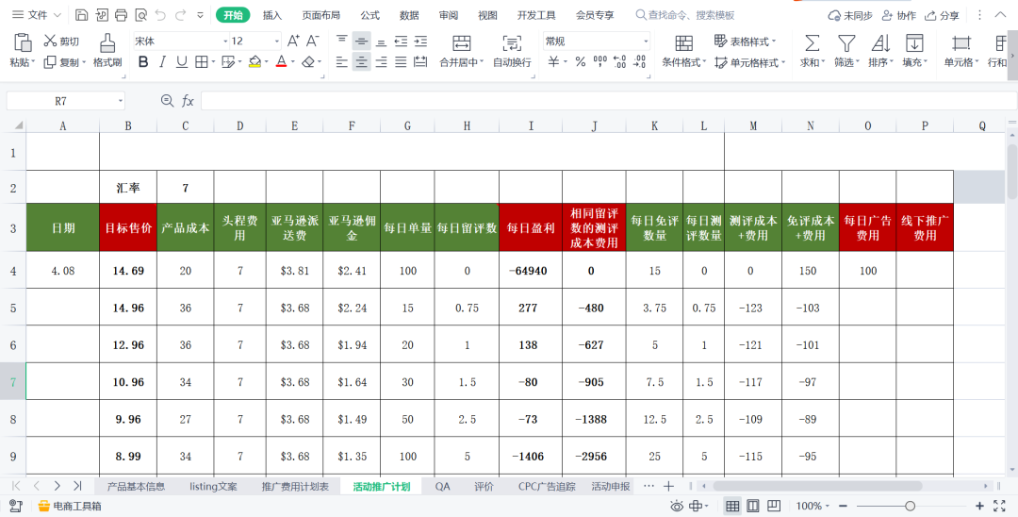Toggle Italic formatting
Viewport: 1018px width, 517px height.
162,62
